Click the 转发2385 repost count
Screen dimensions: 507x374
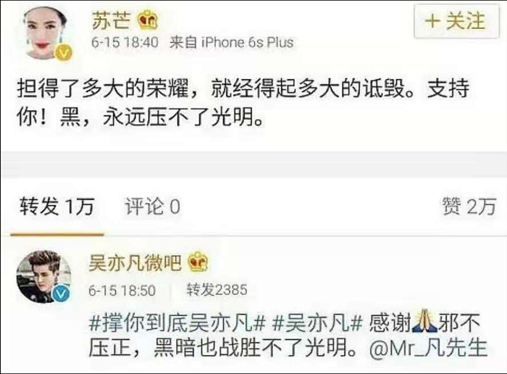pyautogui.click(x=217, y=289)
